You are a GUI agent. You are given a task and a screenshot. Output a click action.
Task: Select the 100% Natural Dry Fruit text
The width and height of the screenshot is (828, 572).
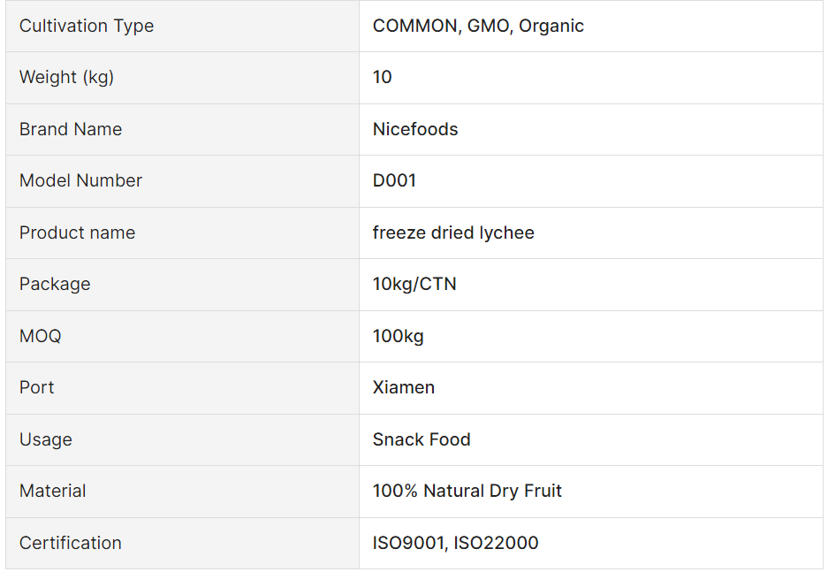(467, 492)
